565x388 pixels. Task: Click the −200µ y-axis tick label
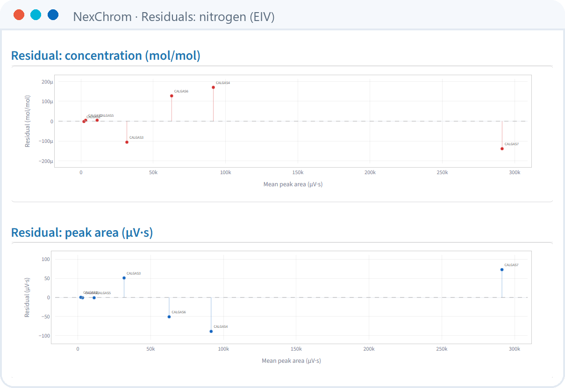46,161
